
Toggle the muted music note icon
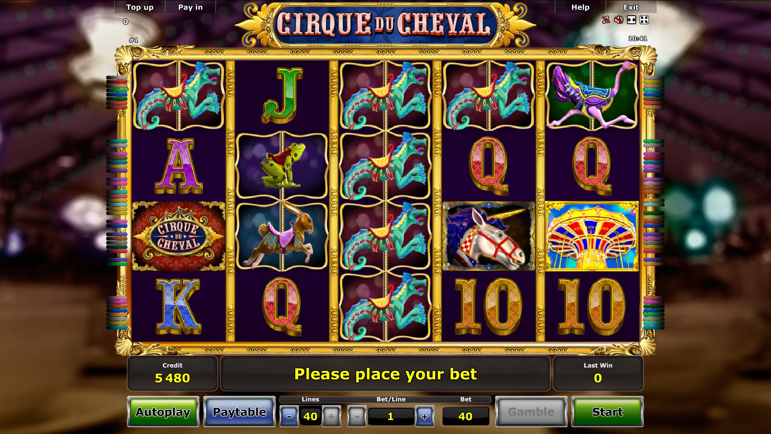[x=606, y=20]
